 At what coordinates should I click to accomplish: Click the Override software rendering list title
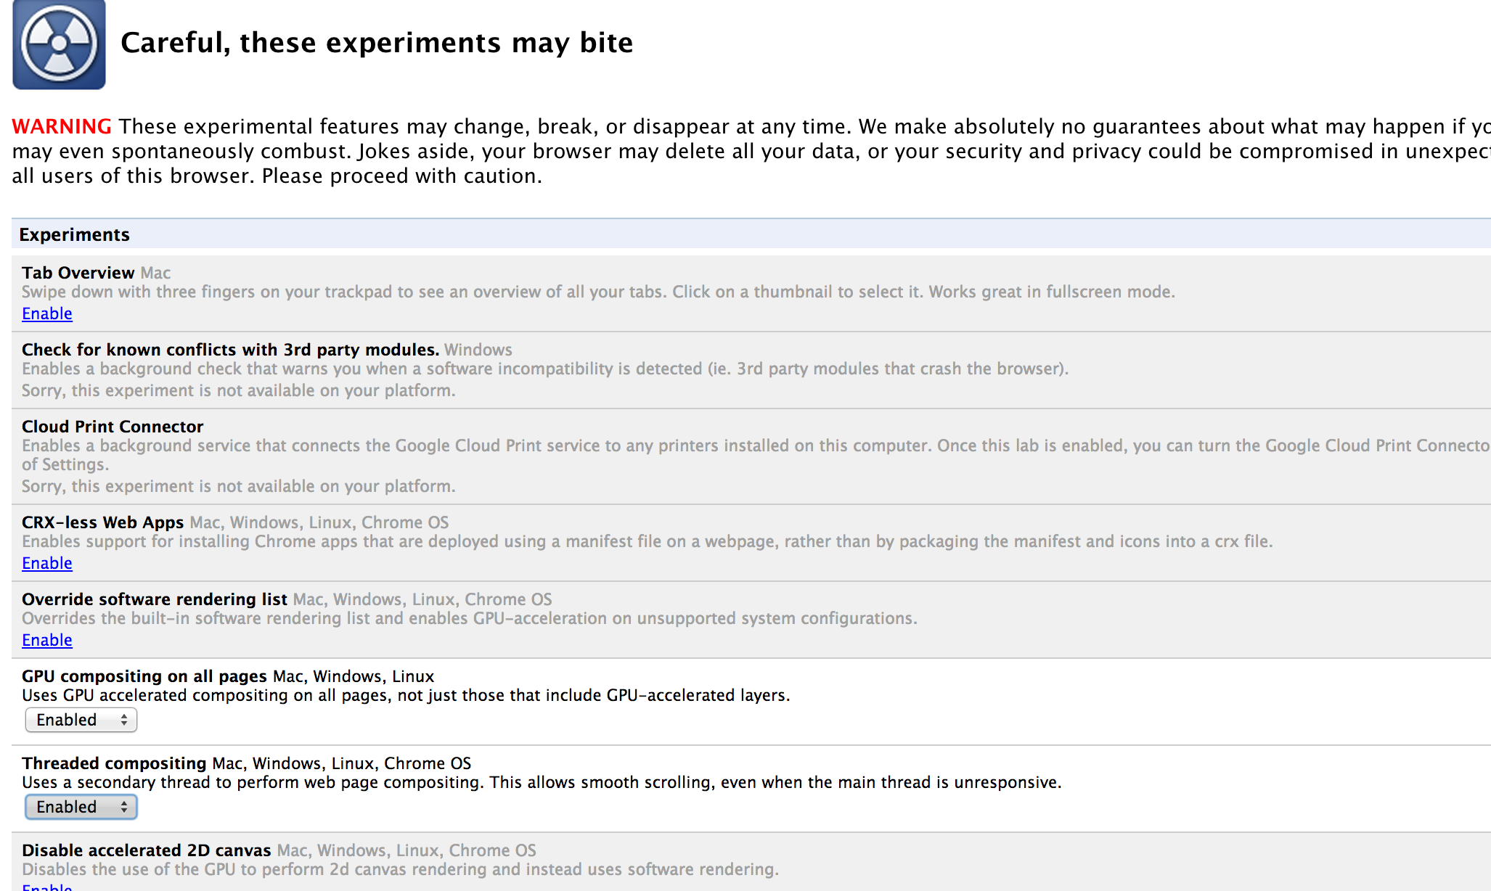click(155, 599)
